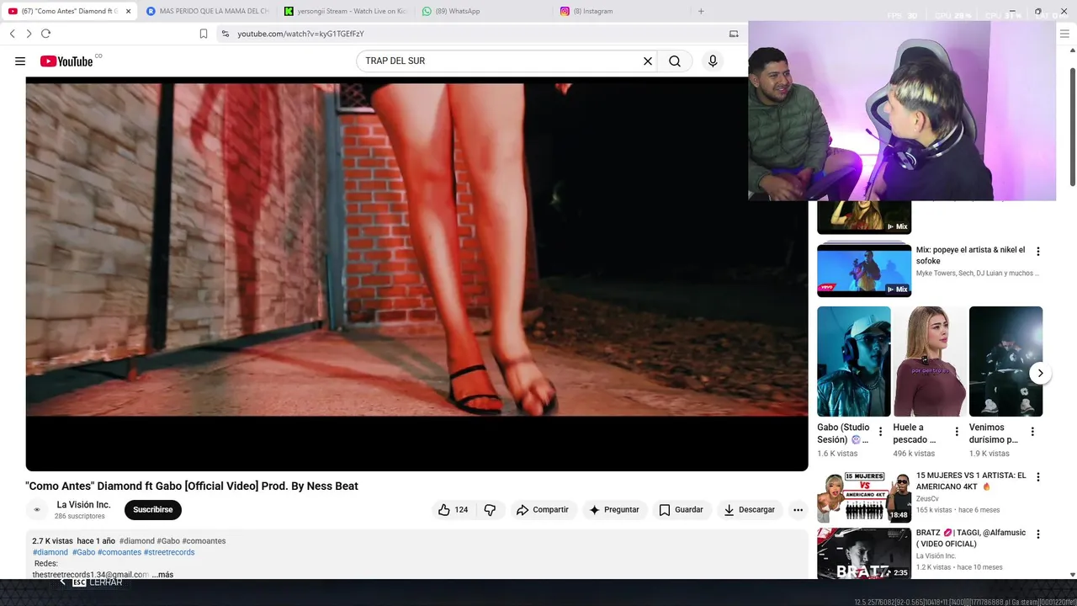Open the Venimos durísimo short thumbnail
This screenshot has height=606, width=1077.
(x=1005, y=361)
